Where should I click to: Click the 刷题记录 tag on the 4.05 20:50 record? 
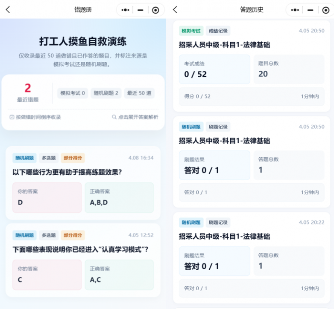[218, 127]
